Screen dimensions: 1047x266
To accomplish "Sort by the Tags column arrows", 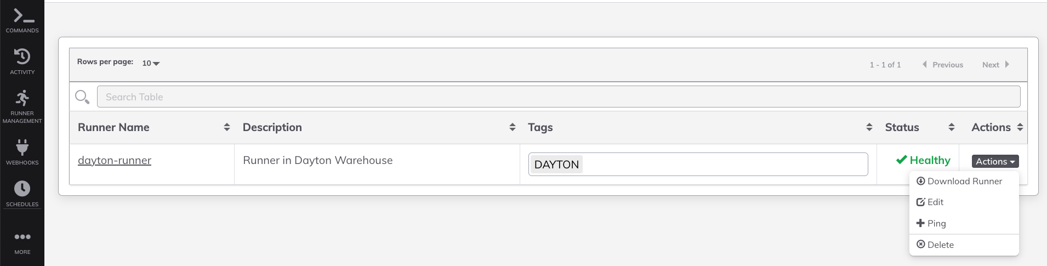I will (x=869, y=127).
